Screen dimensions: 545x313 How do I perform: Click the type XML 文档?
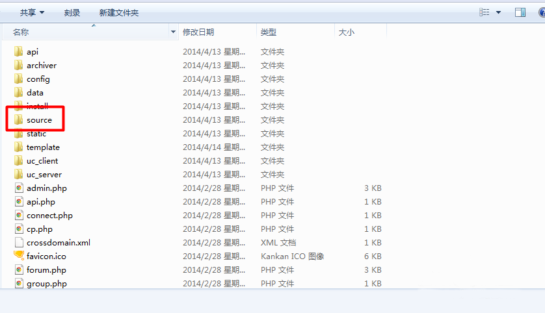point(278,243)
